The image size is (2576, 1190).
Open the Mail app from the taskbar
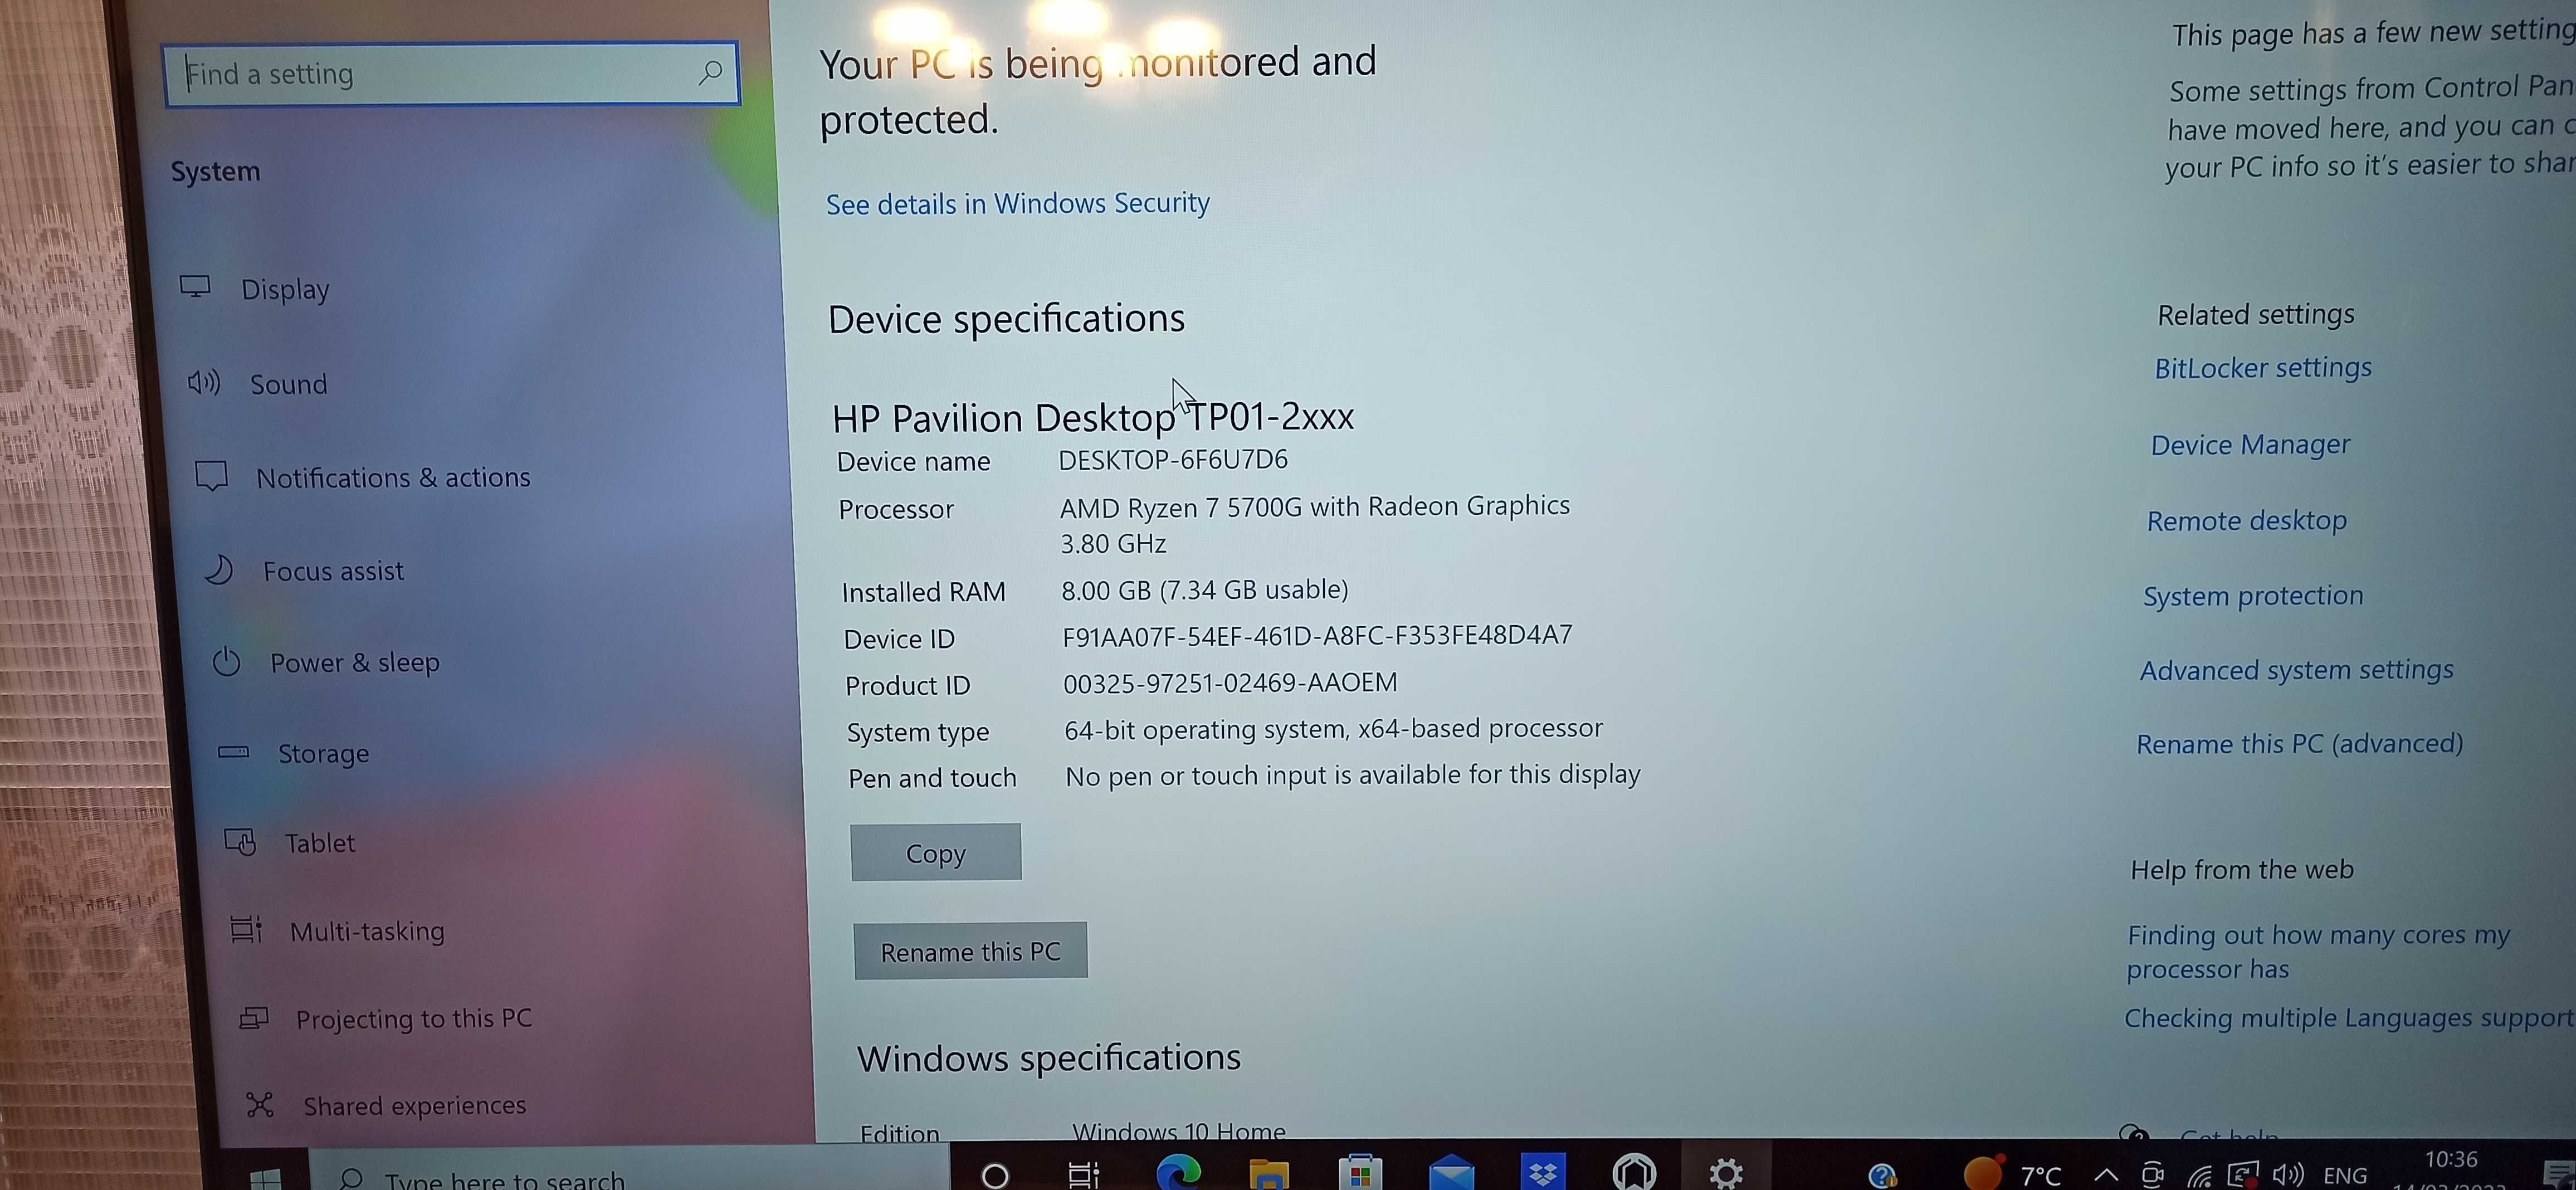point(1451,1172)
